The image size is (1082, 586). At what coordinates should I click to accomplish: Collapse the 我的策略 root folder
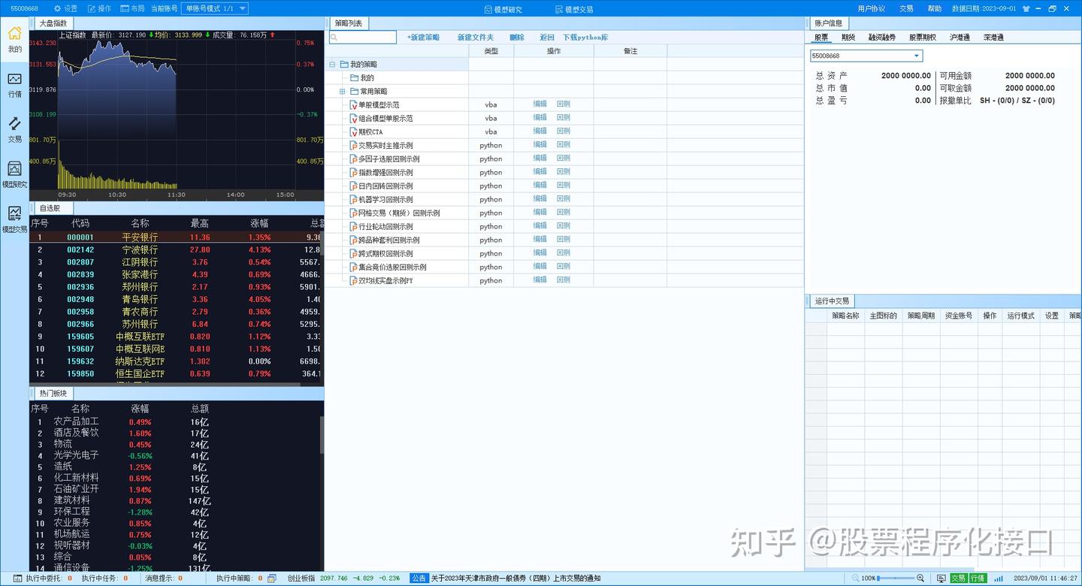[x=331, y=64]
